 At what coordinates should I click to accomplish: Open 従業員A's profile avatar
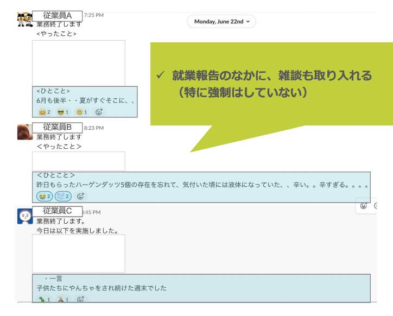tap(25, 20)
